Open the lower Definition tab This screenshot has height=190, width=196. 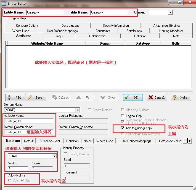click(x=72, y=141)
